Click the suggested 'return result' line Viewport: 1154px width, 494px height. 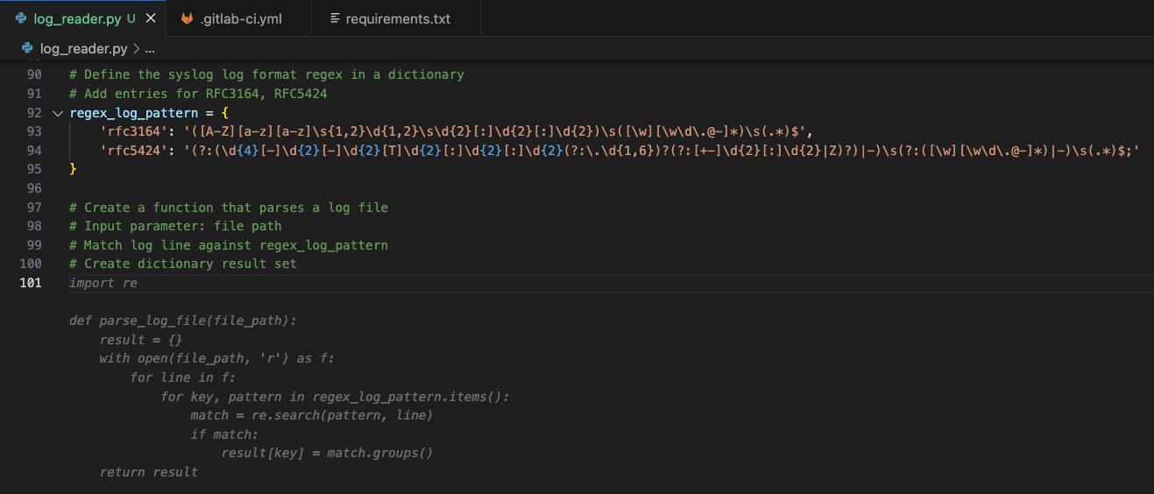149,472
